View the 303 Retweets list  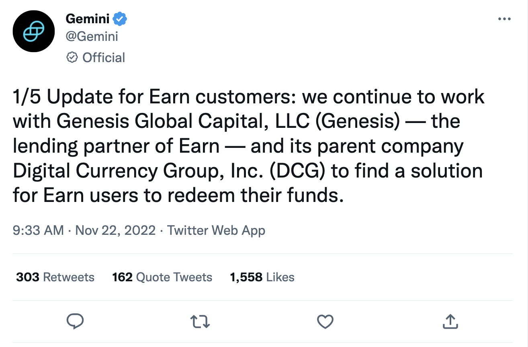[x=55, y=277]
